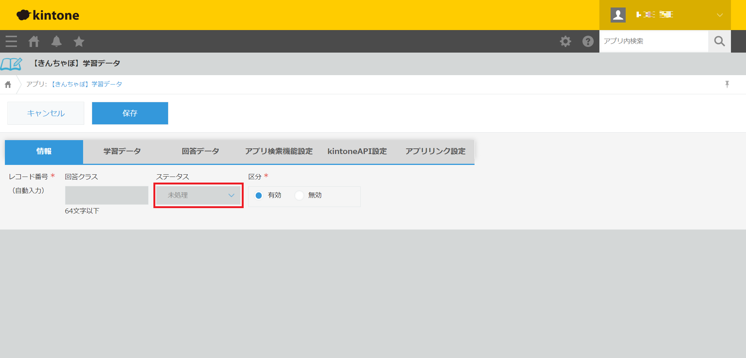Click the search magnifier icon
Image resolution: width=746 pixels, height=358 pixels.
719,41
